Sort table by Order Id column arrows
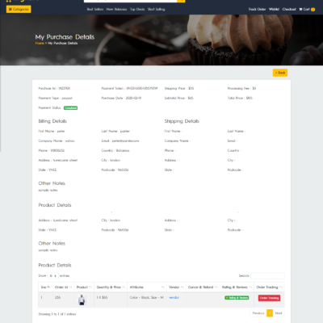The width and height of the screenshot is (323, 323). click(x=70, y=287)
